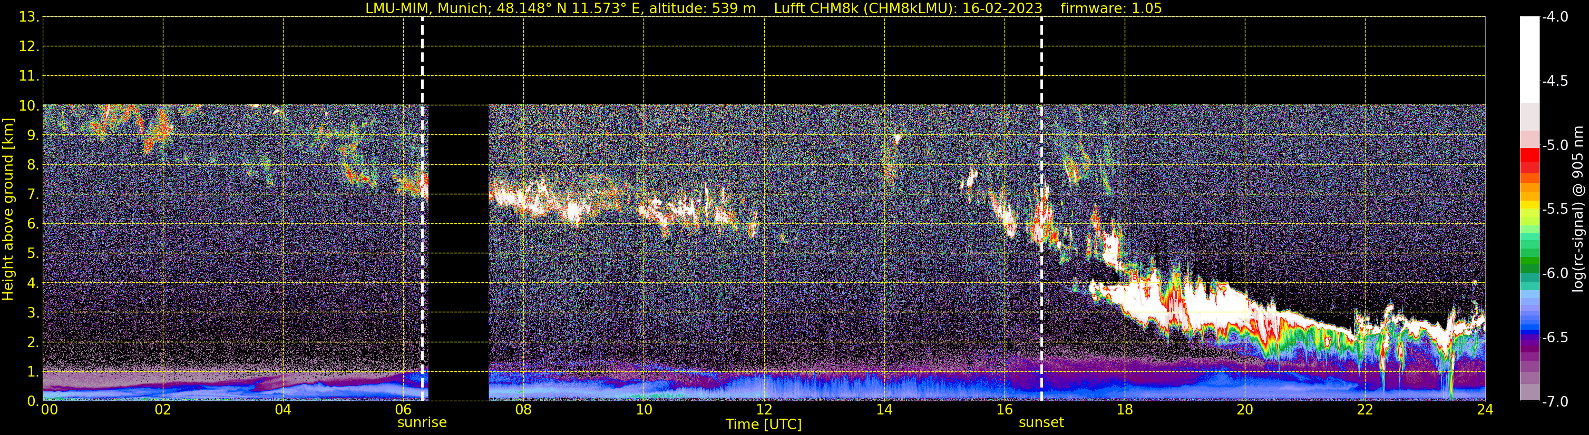Image resolution: width=1589 pixels, height=435 pixels.
Task: Click the '-5.5' colorbar tick label
Action: point(1554,210)
